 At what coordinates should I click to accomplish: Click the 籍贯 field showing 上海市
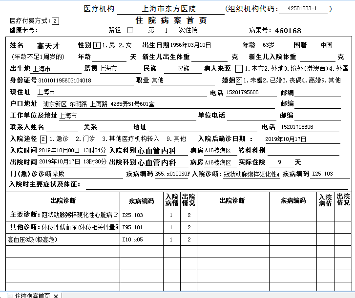(x=120, y=69)
